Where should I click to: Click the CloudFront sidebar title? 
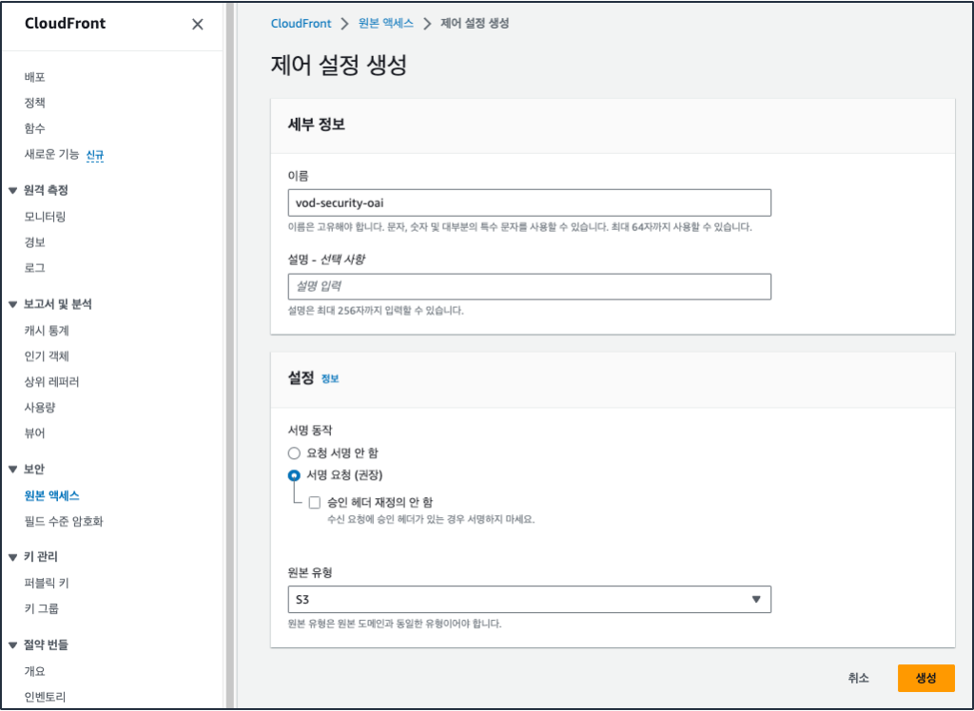click(66, 24)
